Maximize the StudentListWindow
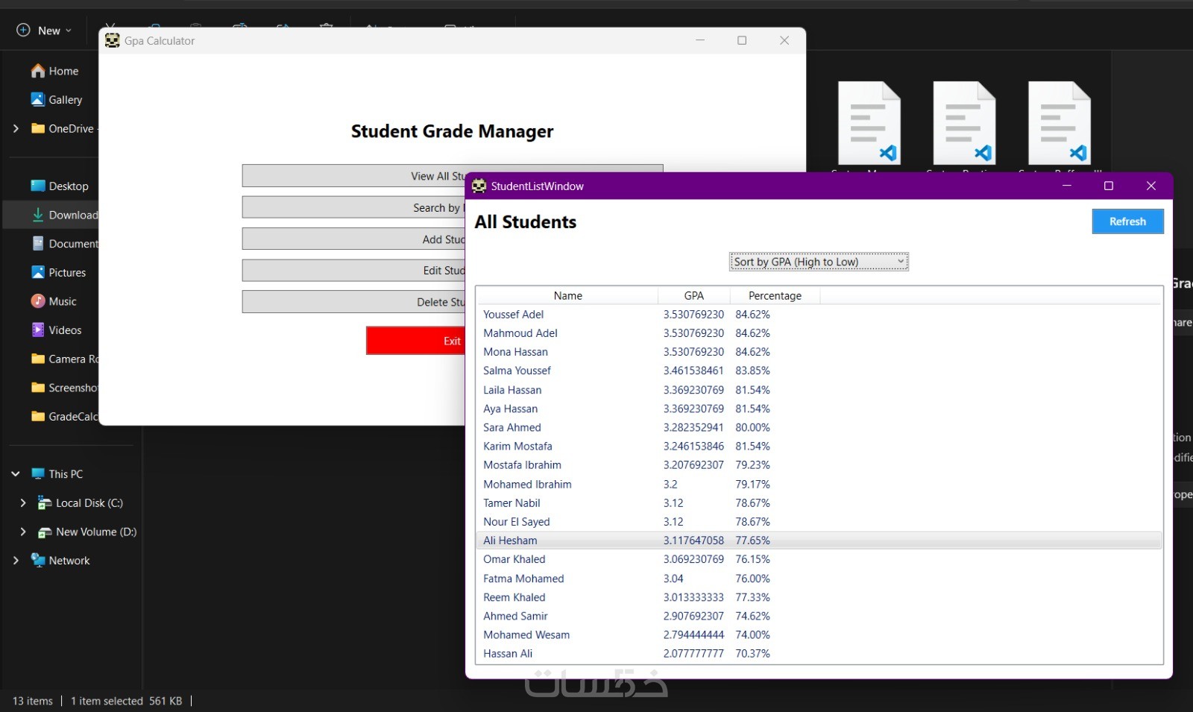Image resolution: width=1193 pixels, height=712 pixels. coord(1109,186)
